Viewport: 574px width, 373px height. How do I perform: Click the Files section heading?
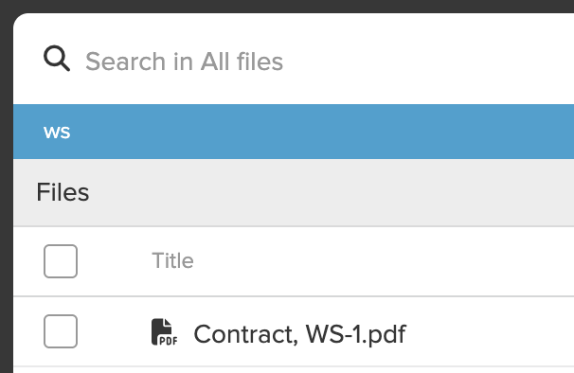coord(63,192)
